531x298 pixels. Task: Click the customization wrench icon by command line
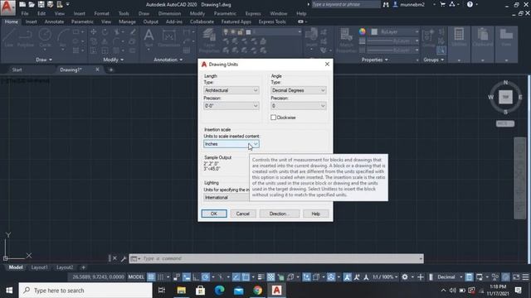(x=124, y=259)
